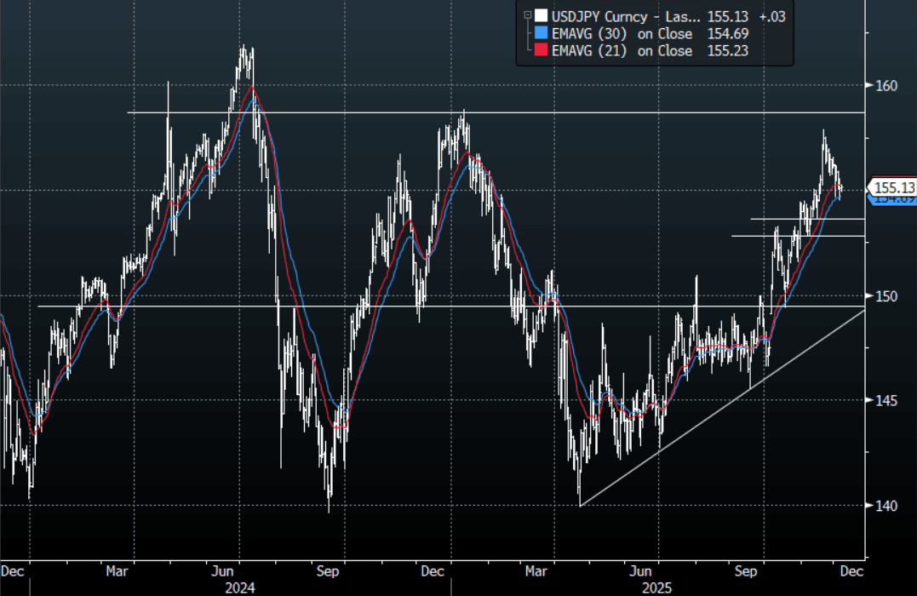Click the 155.13 last price tag on the right axis
The image size is (917, 596).
click(893, 188)
